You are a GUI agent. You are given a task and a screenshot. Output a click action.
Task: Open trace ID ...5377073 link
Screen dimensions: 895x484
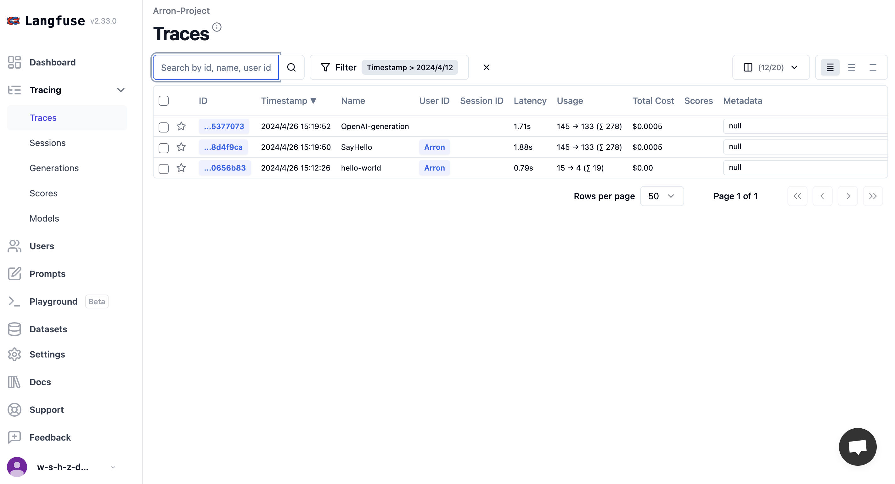coord(224,126)
